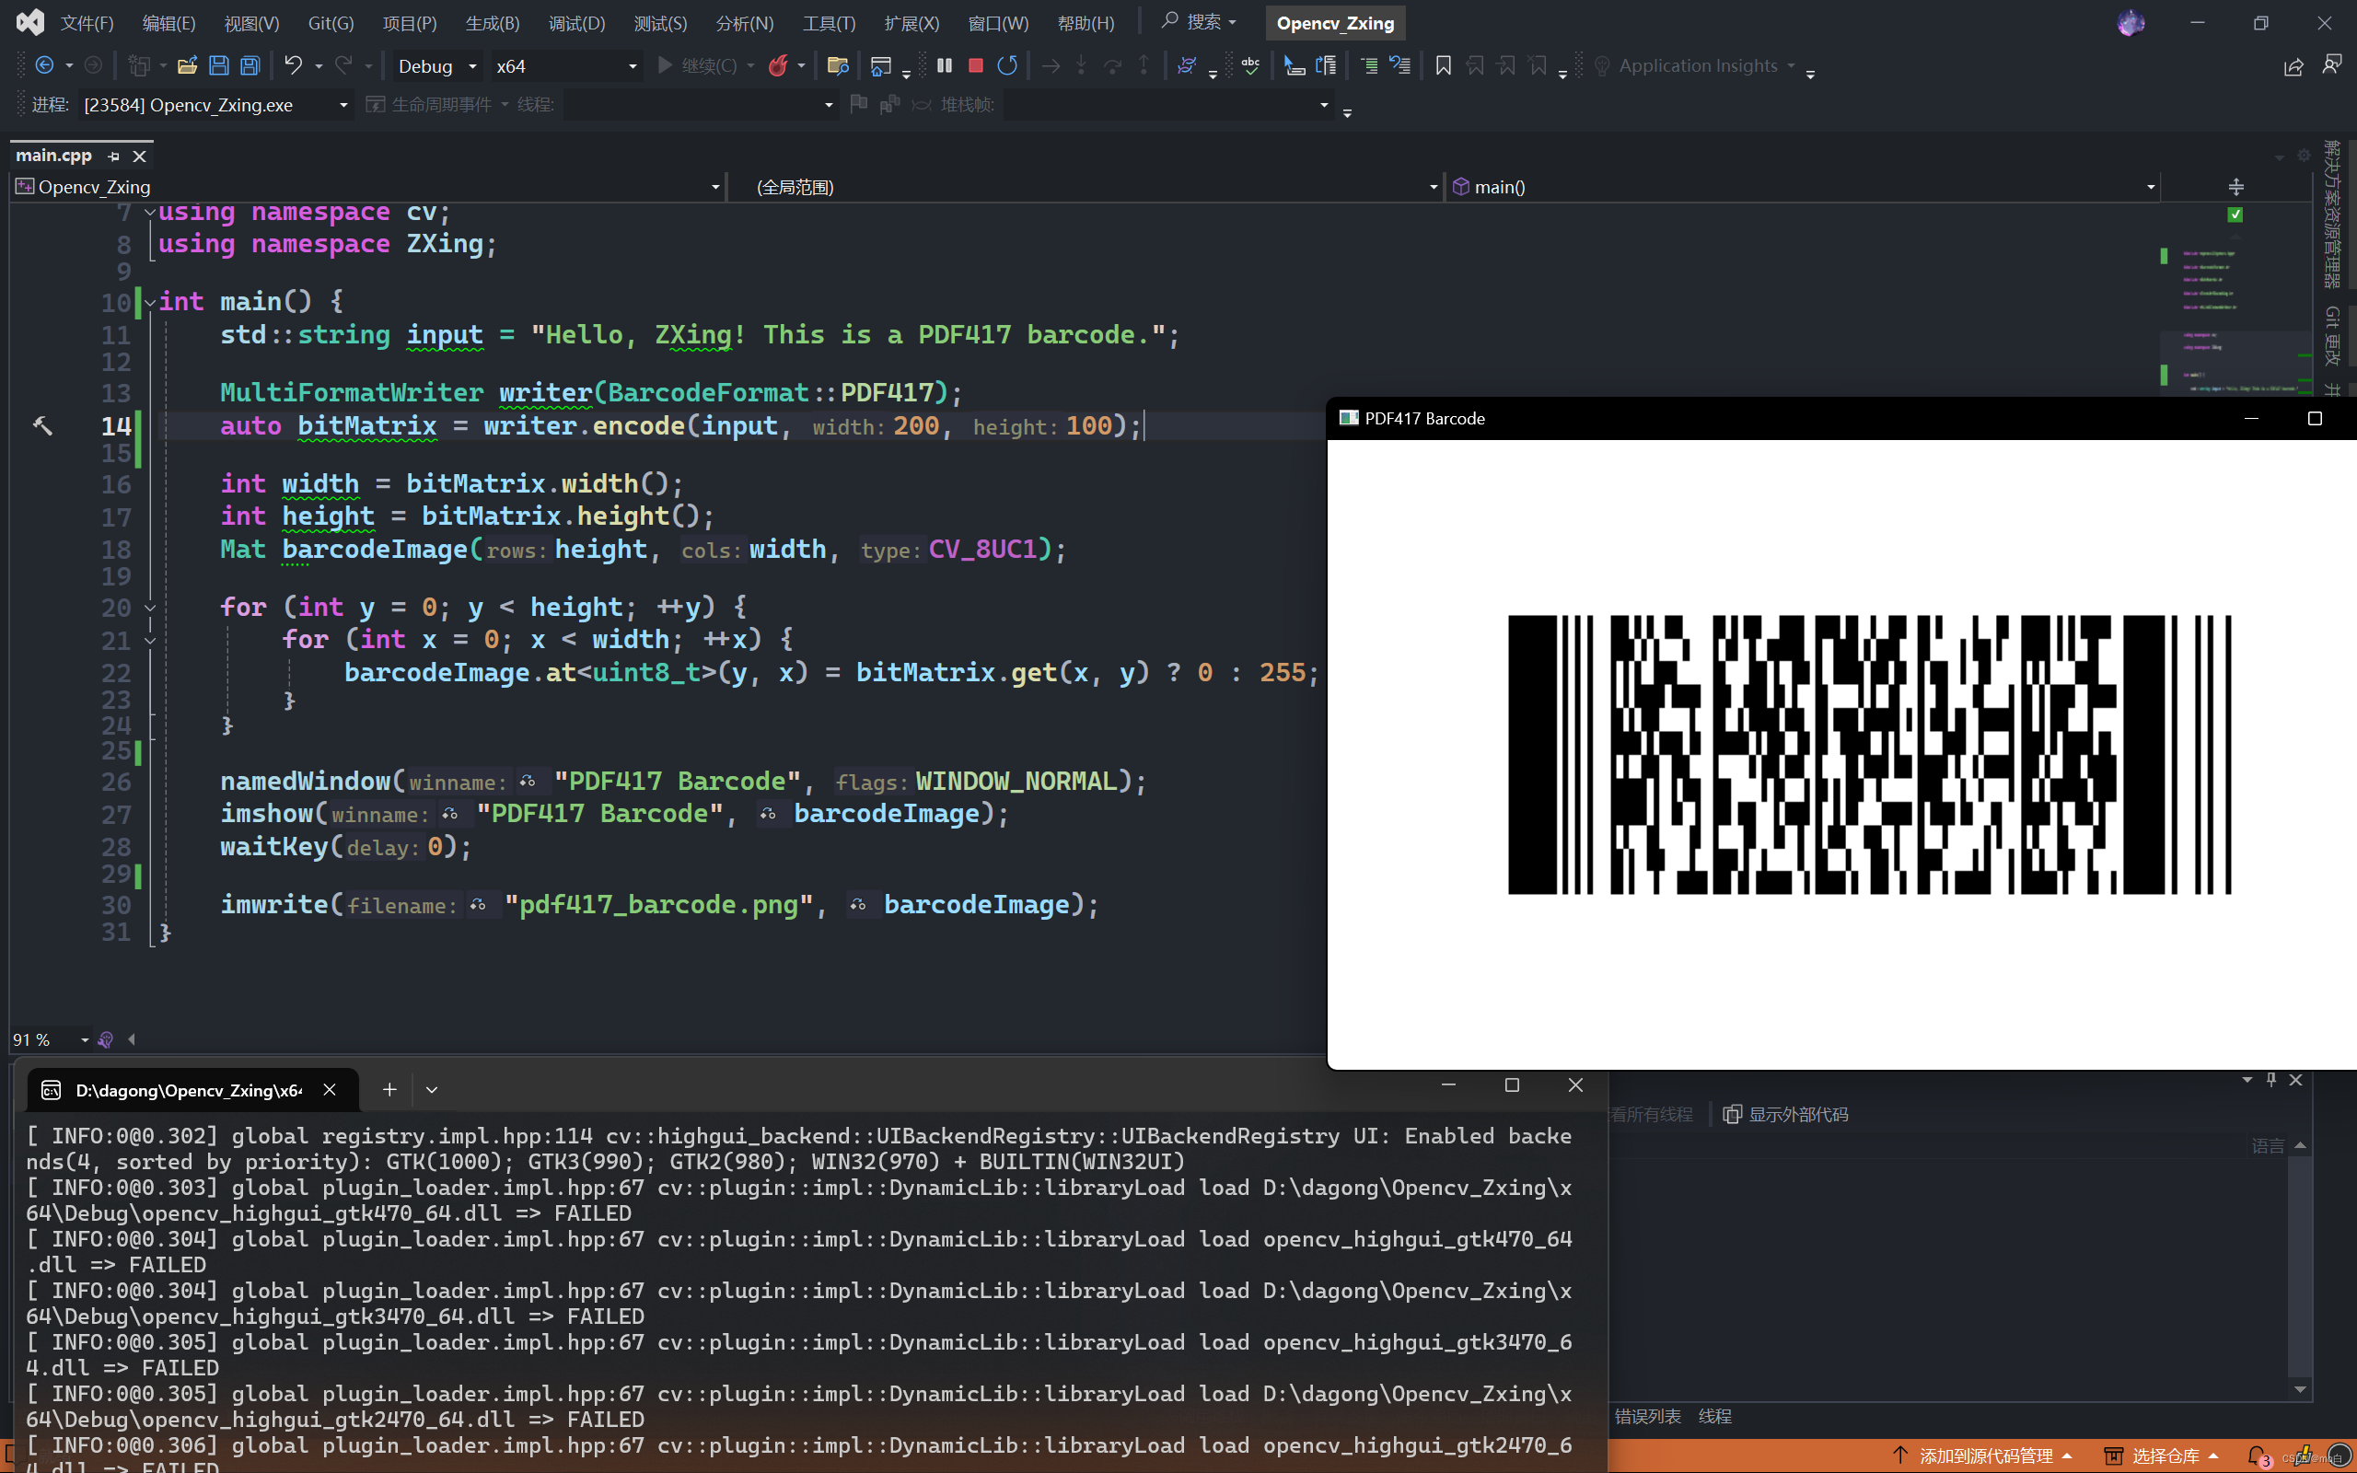Switch to the 线程 tab at the bottom

pyautogui.click(x=1714, y=1416)
